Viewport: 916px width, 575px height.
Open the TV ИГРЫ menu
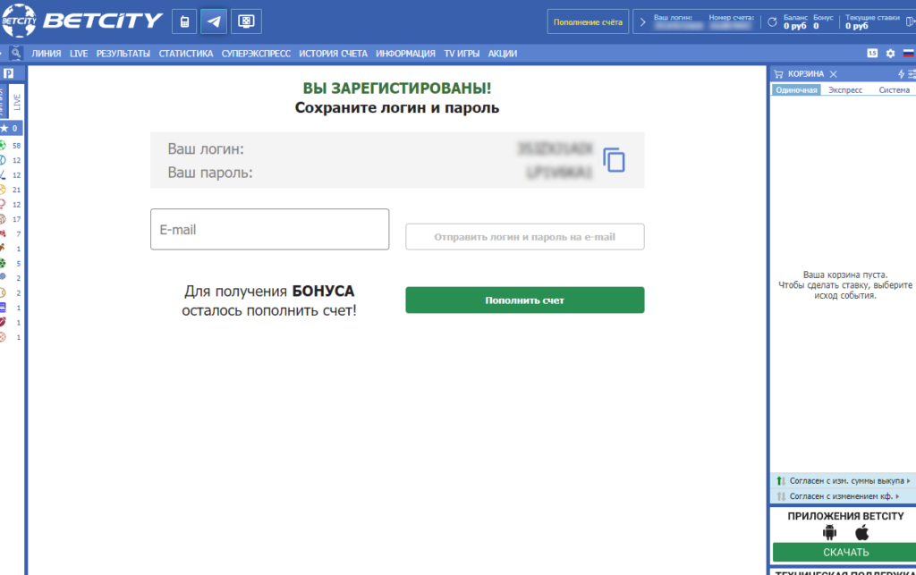[462, 54]
